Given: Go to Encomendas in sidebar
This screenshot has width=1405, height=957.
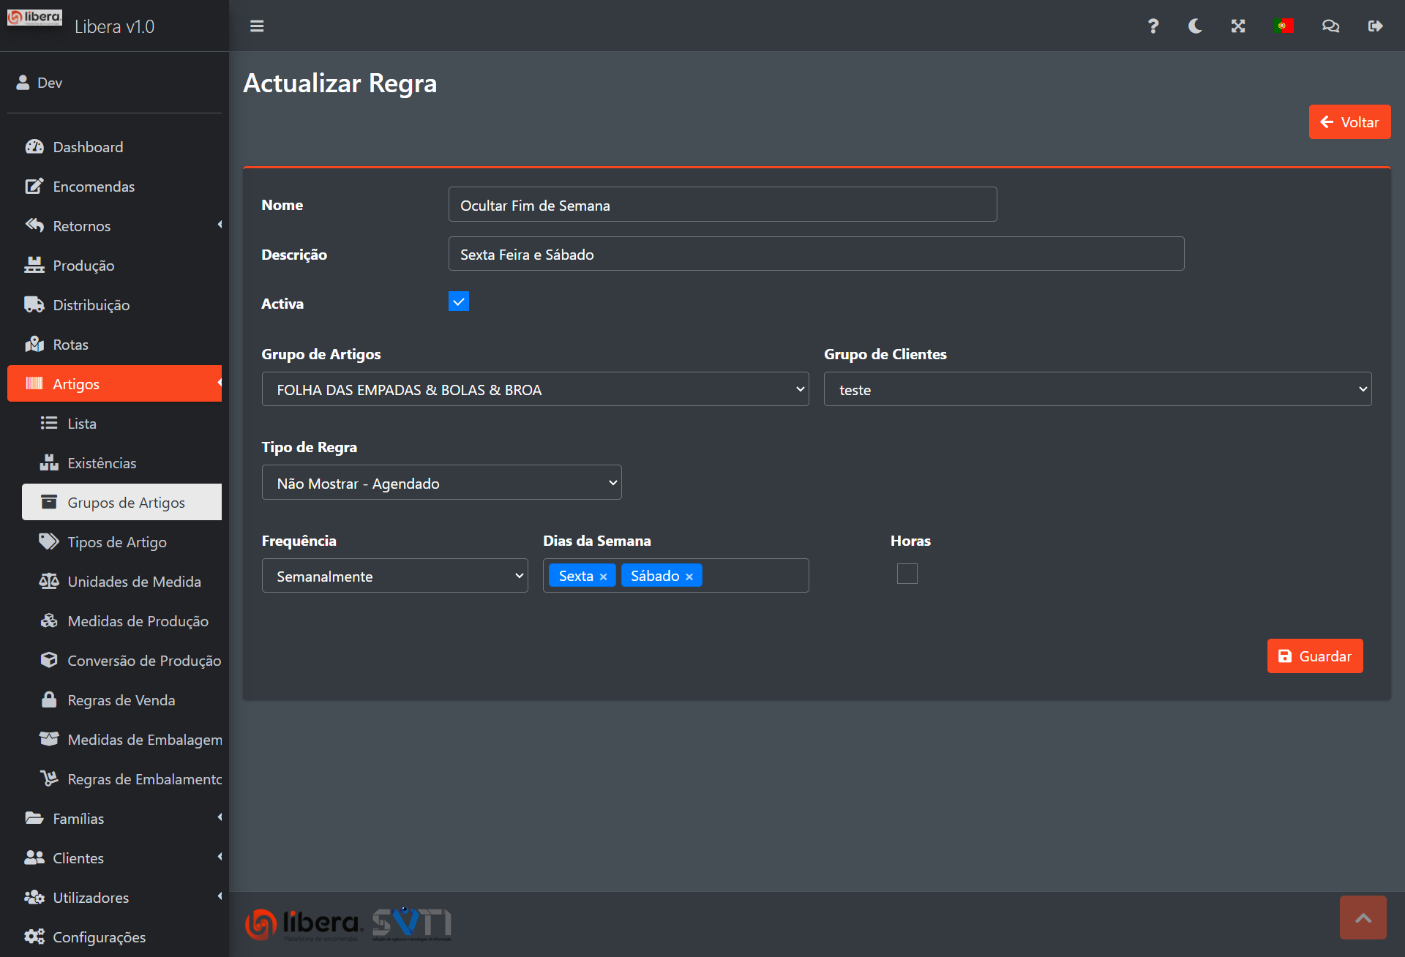Looking at the screenshot, I should [x=94, y=187].
